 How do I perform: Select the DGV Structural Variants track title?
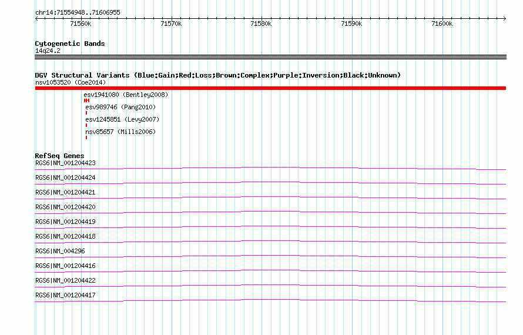click(x=218, y=75)
